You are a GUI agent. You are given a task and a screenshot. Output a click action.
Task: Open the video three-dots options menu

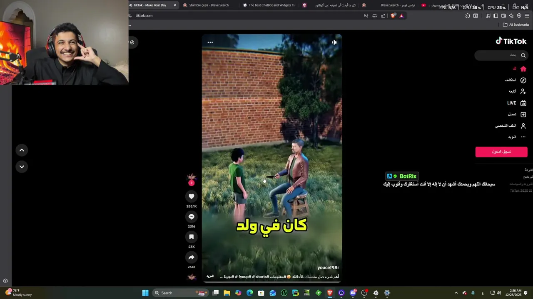coord(210,42)
